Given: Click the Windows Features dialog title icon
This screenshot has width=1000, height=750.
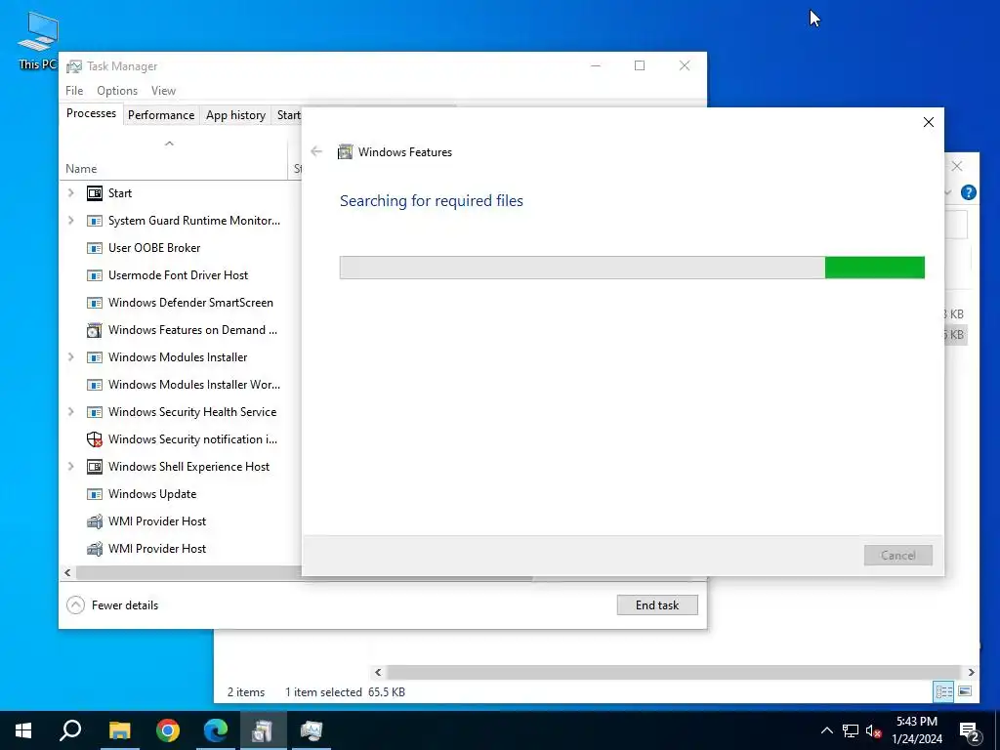Looking at the screenshot, I should (345, 151).
